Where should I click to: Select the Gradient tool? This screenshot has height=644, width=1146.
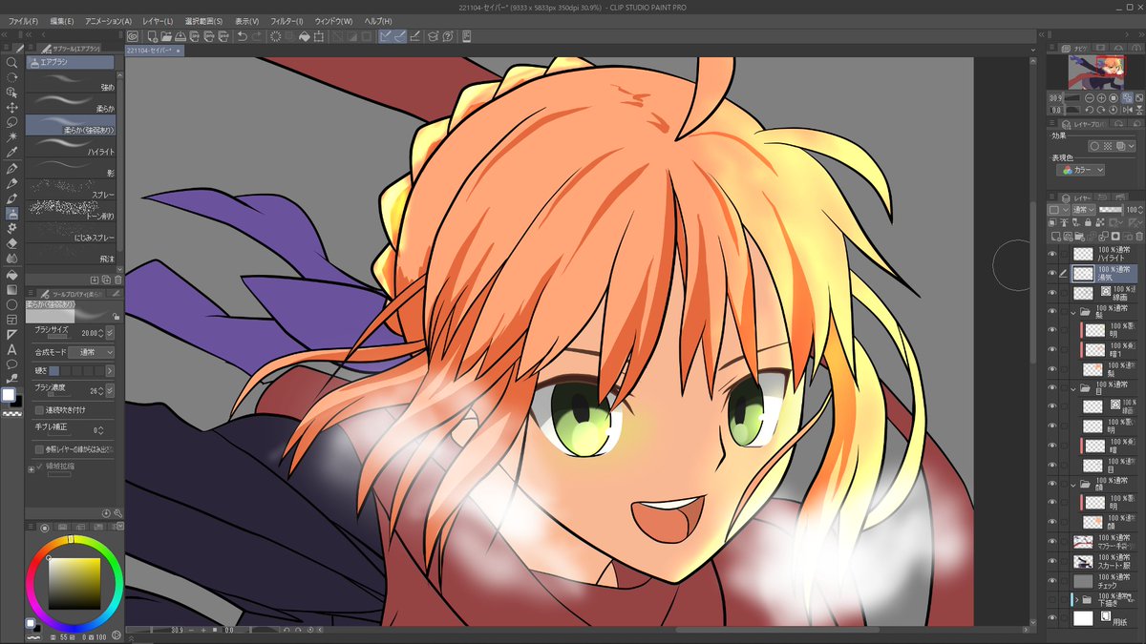click(12, 289)
